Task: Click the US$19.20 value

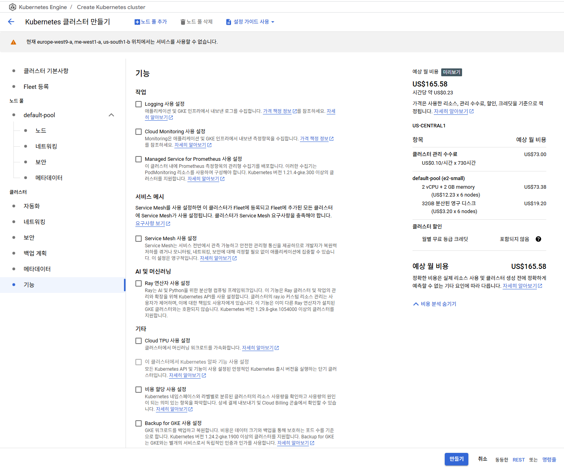Action: (x=535, y=204)
